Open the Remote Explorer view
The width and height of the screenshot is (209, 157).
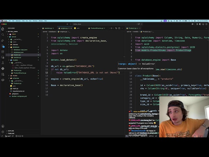pos(3,57)
